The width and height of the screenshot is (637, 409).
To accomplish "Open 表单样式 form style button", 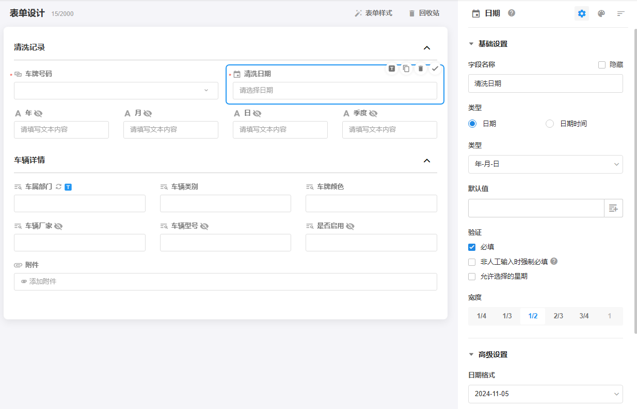I will tap(373, 13).
